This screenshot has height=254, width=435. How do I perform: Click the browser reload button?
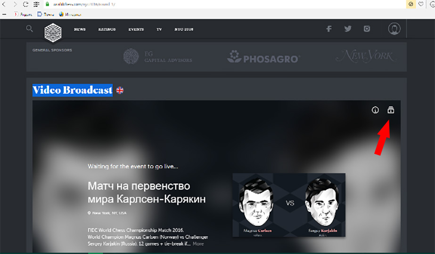pyautogui.click(x=25, y=4)
